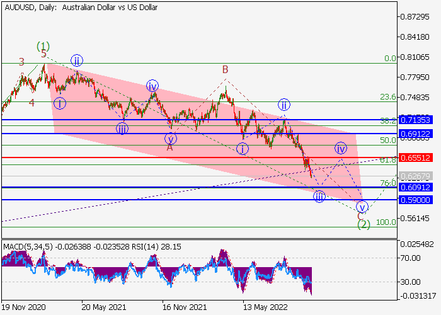Click circled ii marker nearest green (1)

77,60
